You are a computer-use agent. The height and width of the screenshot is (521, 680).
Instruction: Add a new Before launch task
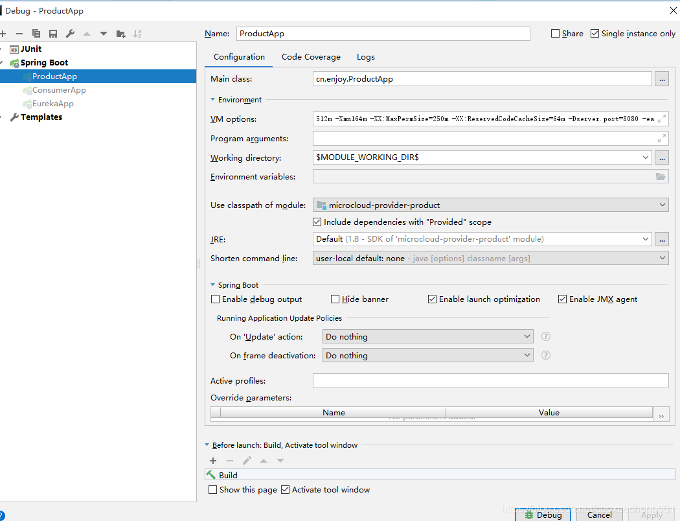[213, 461]
